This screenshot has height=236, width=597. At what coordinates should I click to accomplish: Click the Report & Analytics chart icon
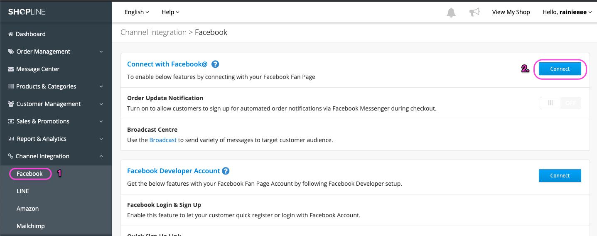point(11,139)
